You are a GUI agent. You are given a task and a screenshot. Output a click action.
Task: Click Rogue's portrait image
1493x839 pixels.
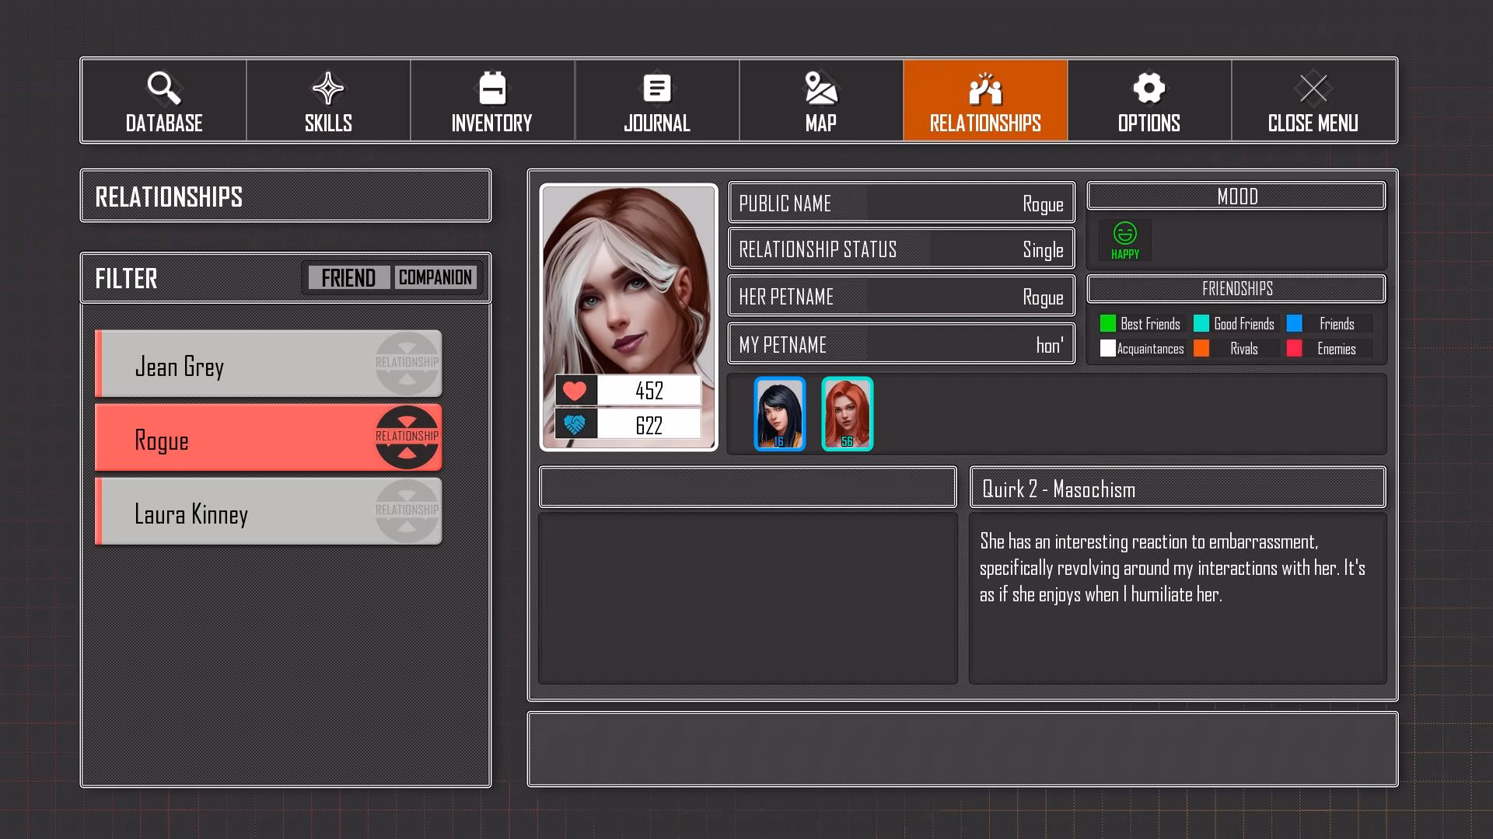(629, 317)
